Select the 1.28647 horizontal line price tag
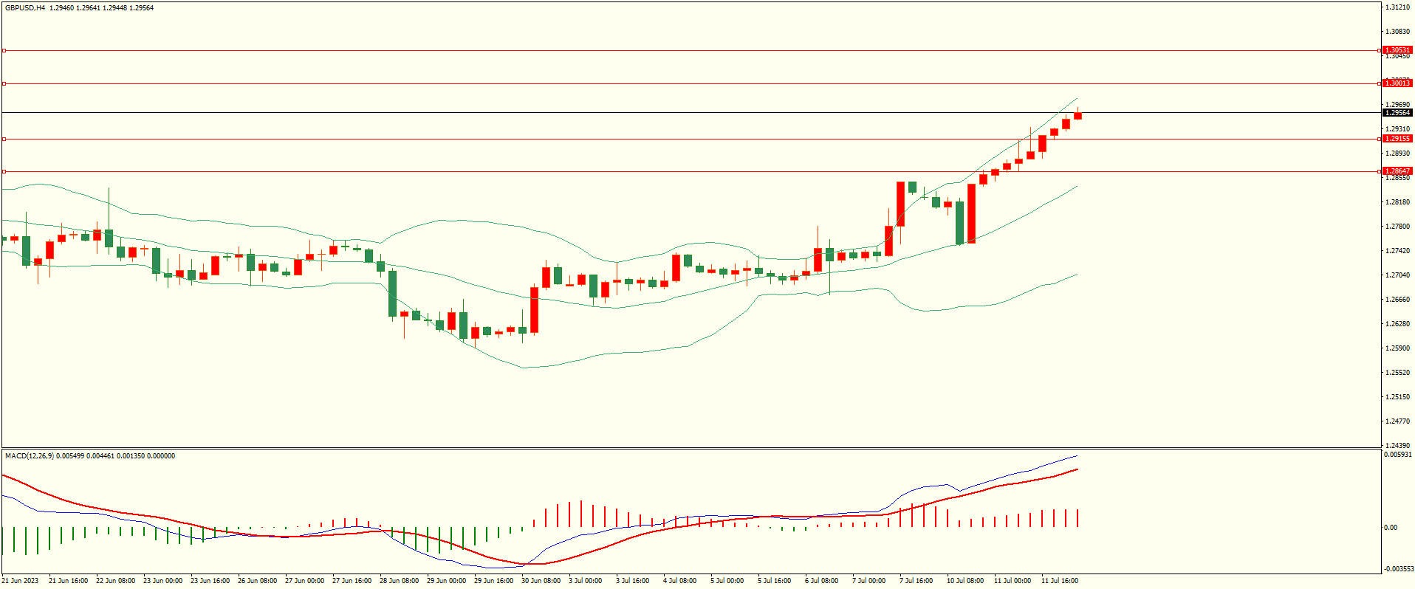The image size is (1415, 589). pyautogui.click(x=1397, y=171)
